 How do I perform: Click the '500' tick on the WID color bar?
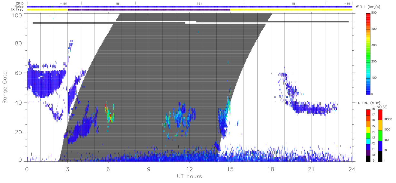pos(375,13)
